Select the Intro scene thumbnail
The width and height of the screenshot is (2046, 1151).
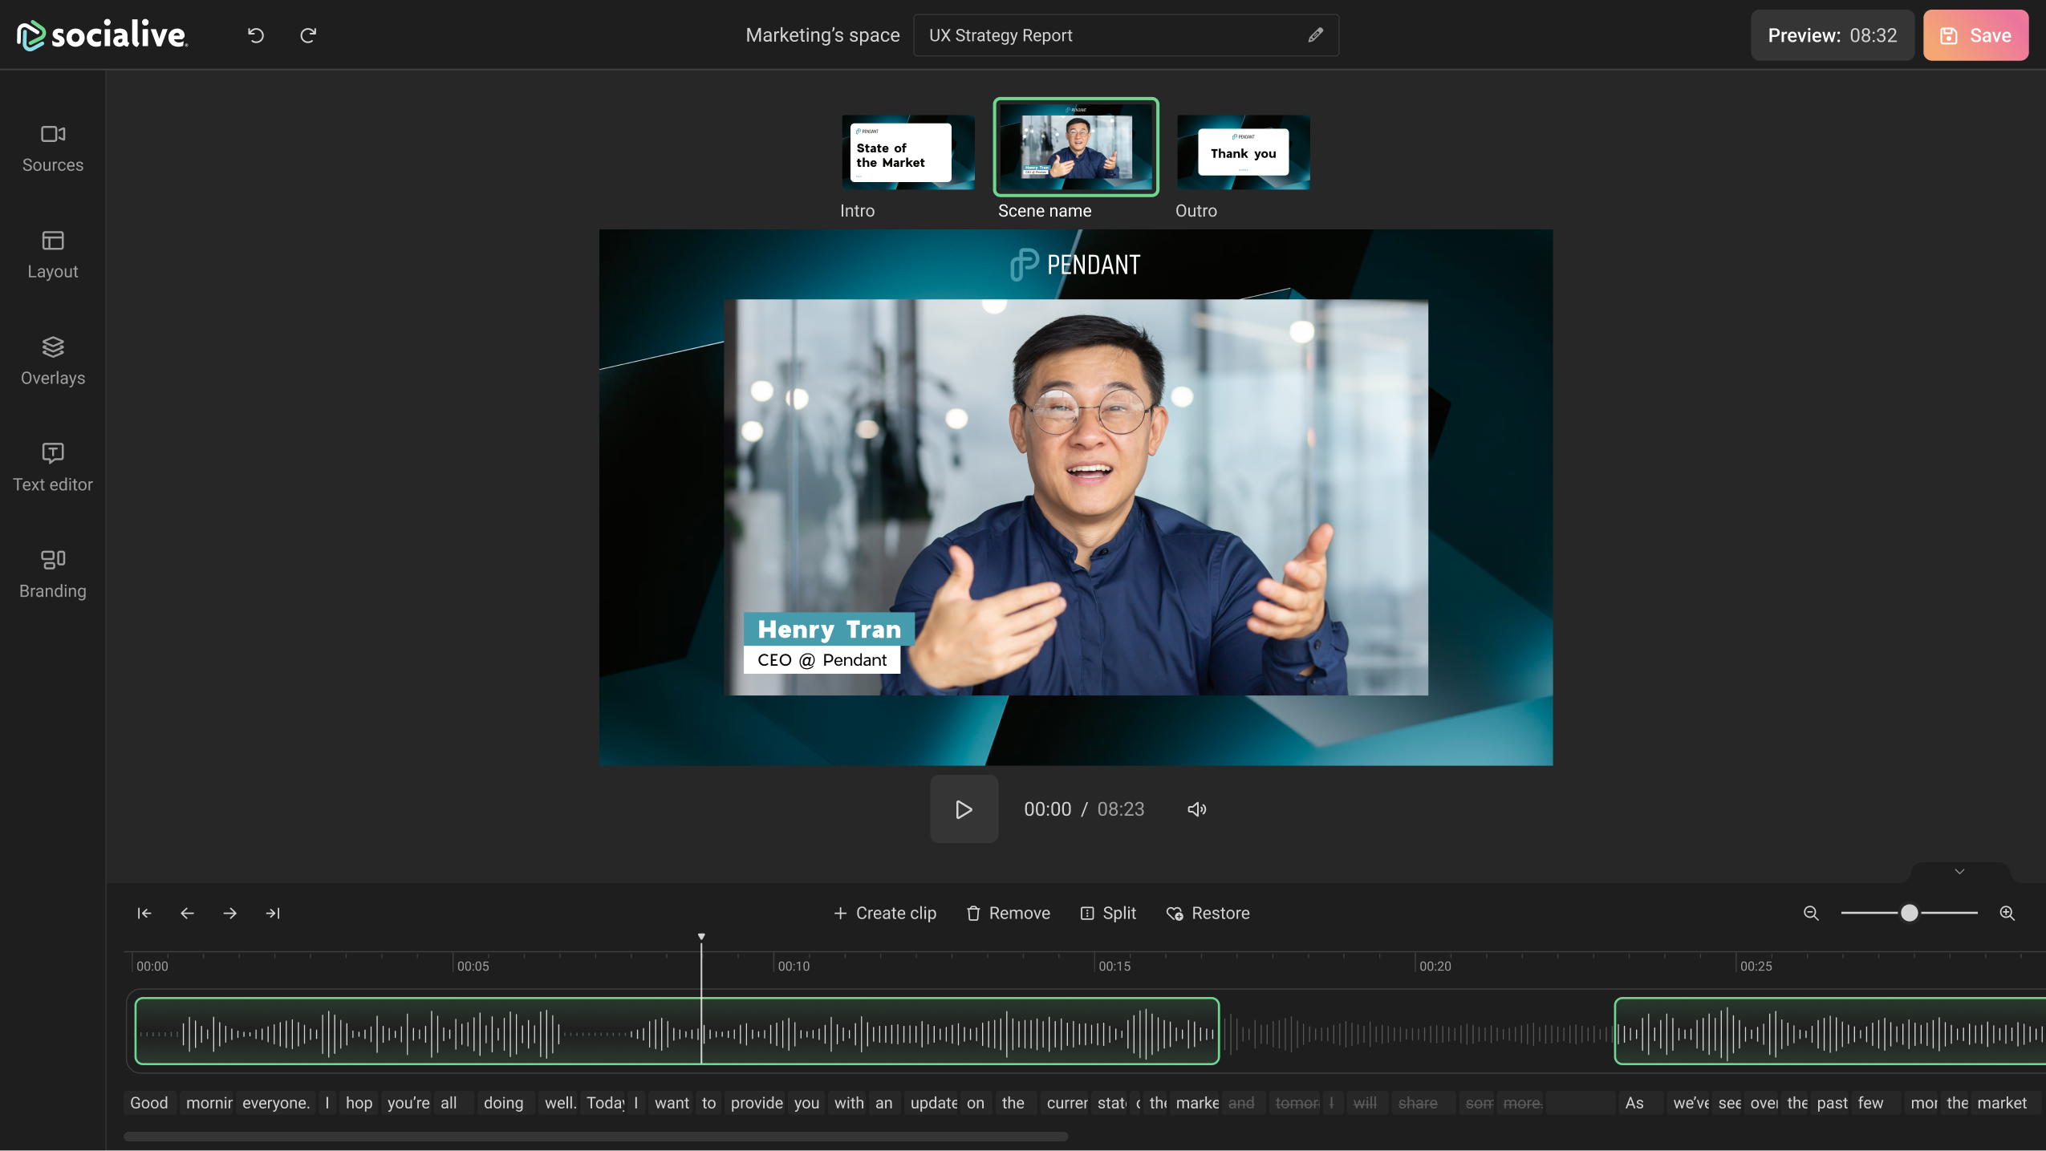907,152
